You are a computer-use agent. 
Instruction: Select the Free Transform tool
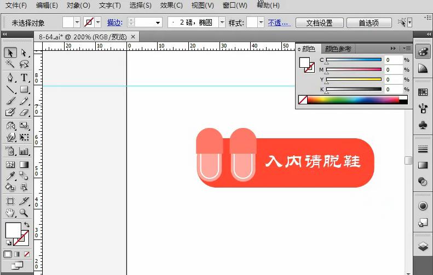tap(24, 137)
